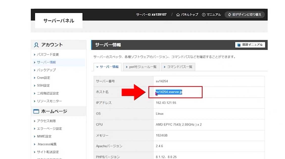Go to アクセス制限 settings

coord(46,121)
